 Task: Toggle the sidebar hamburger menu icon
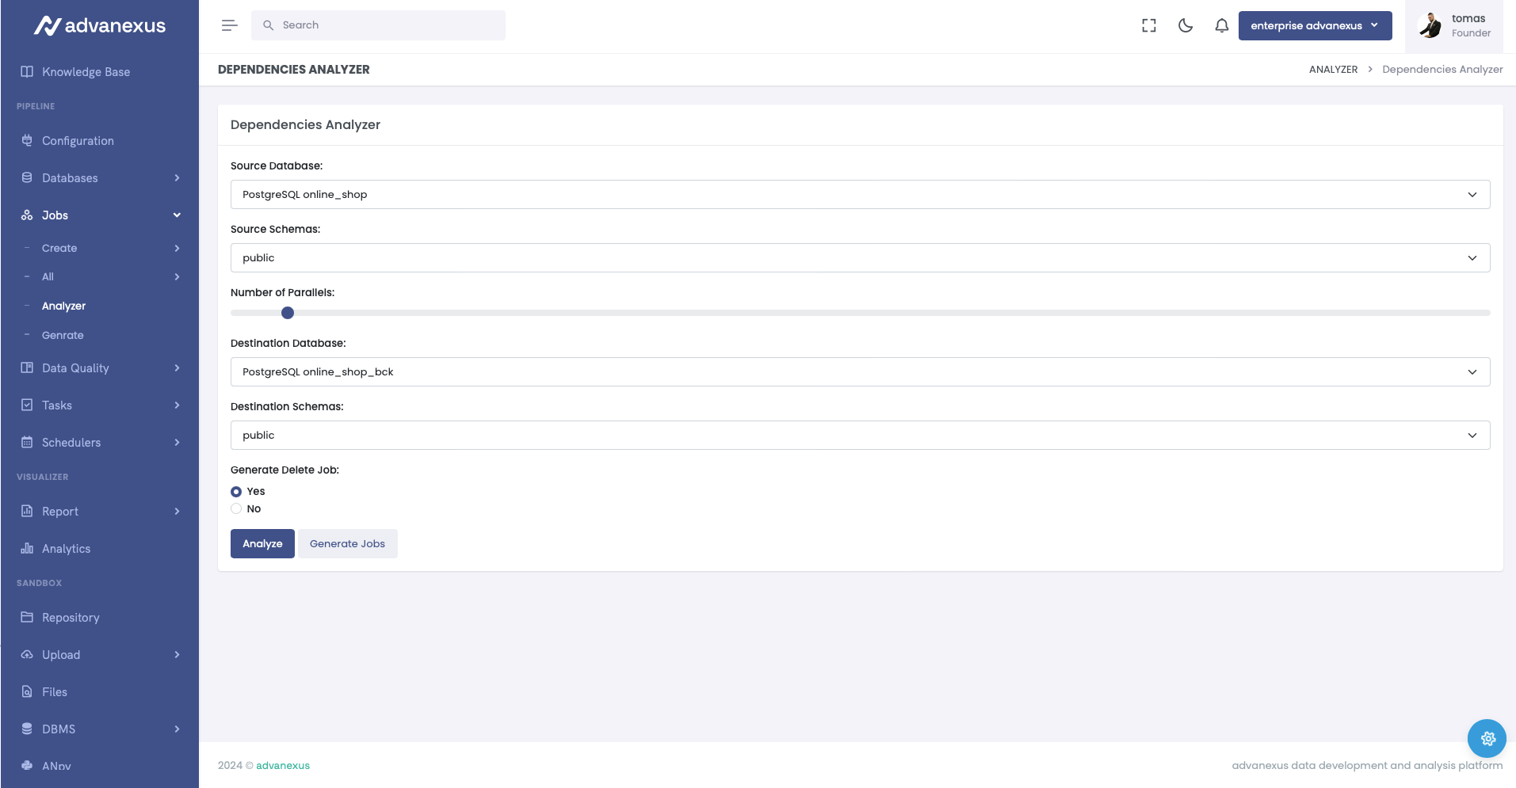tap(229, 25)
